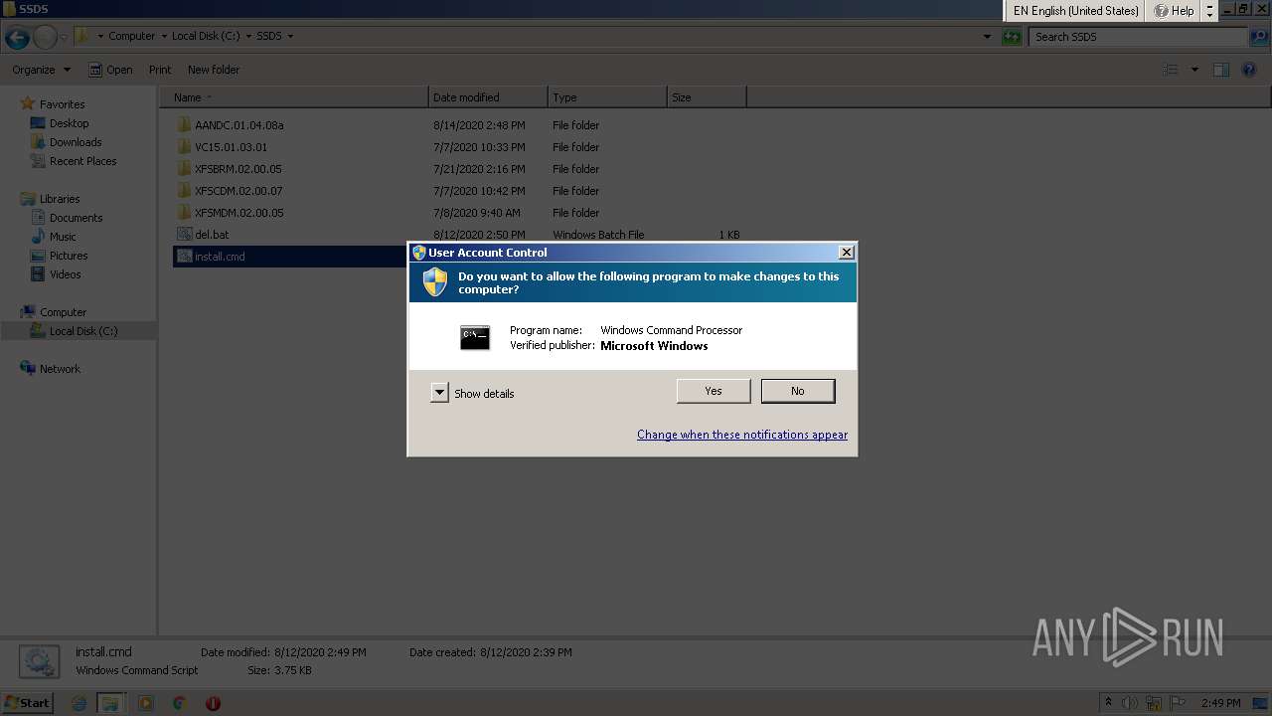Open Change when these notifications appear link
This screenshot has height=716, width=1272.
click(742, 435)
